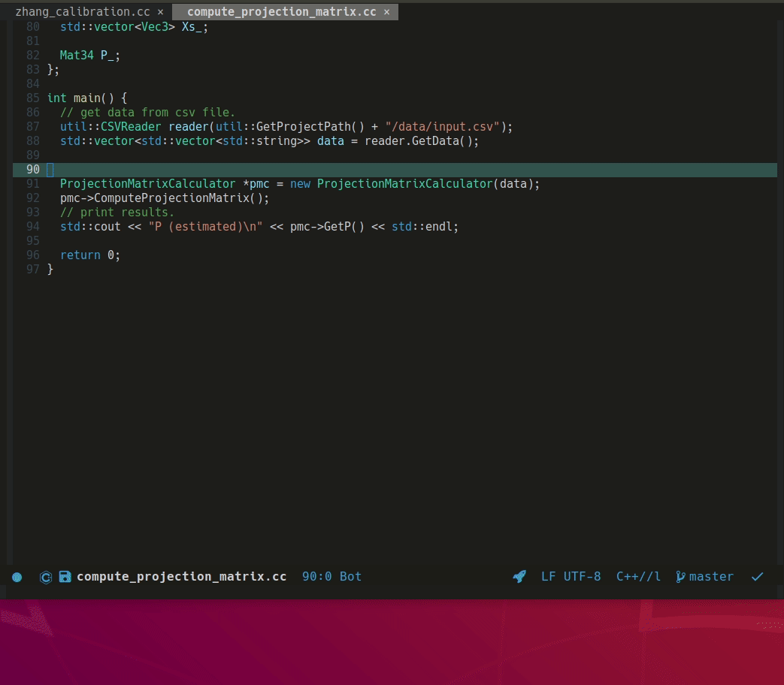Image resolution: width=784 pixels, height=685 pixels.
Task: Click the '// get data from csv file.' comment
Action: coord(147,113)
